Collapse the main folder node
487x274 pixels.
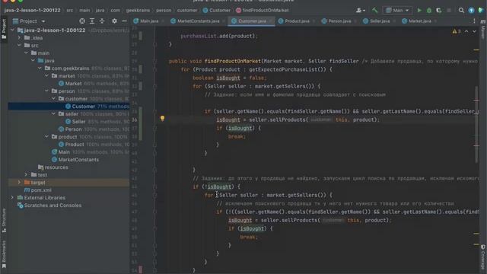[26, 53]
